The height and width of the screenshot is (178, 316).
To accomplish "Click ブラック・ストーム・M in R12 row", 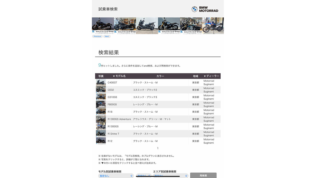I will (x=145, y=141).
